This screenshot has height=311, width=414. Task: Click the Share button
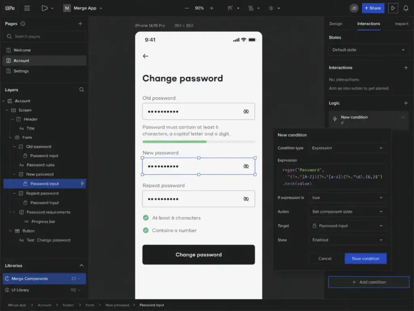pyautogui.click(x=373, y=8)
